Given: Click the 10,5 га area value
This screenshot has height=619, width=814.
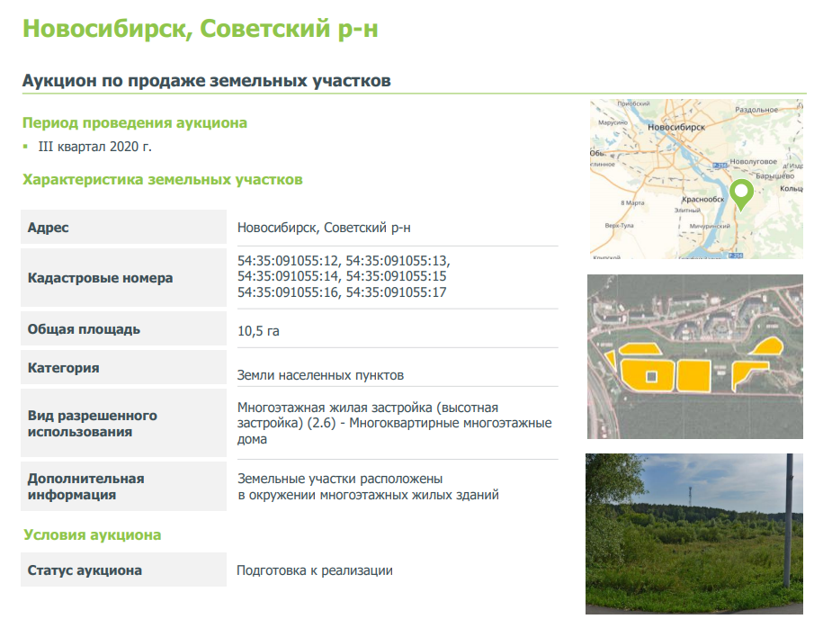Looking at the screenshot, I should pyautogui.click(x=258, y=331).
